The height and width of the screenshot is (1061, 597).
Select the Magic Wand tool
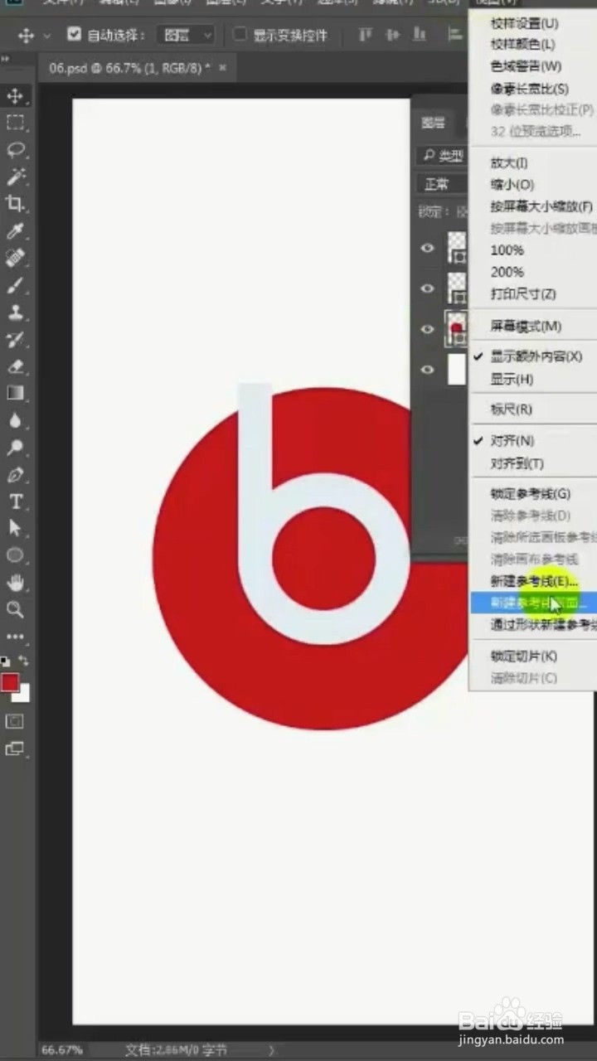(15, 177)
